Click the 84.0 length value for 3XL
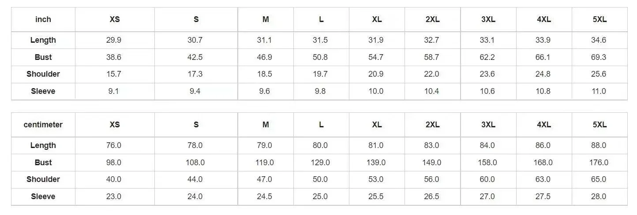The width and height of the screenshot is (637, 215). [x=487, y=145]
